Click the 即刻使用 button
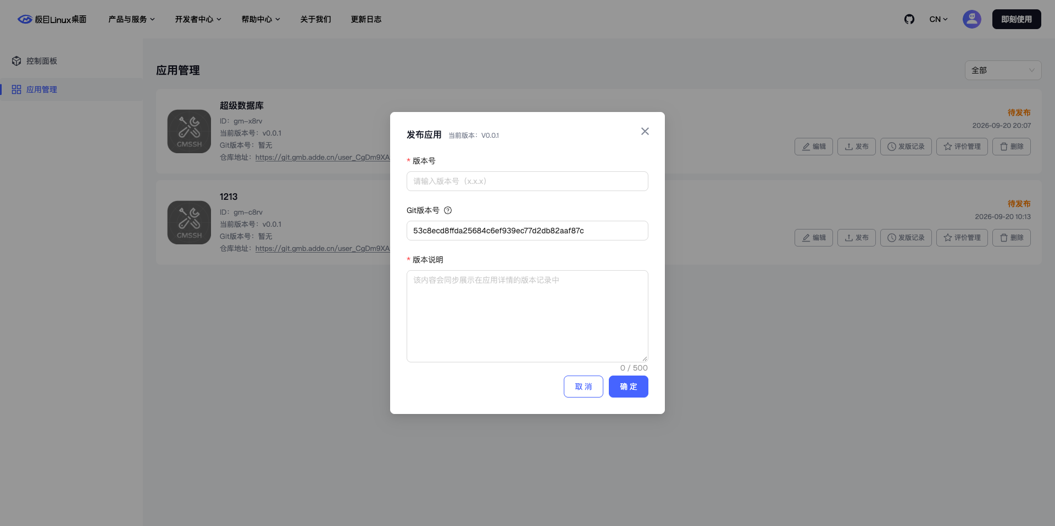 point(1017,19)
